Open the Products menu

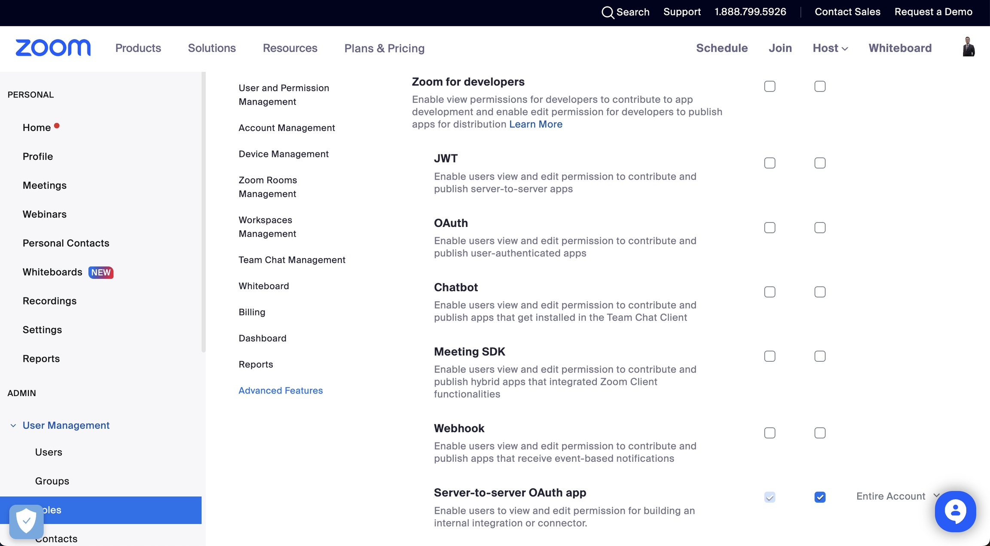pos(138,48)
